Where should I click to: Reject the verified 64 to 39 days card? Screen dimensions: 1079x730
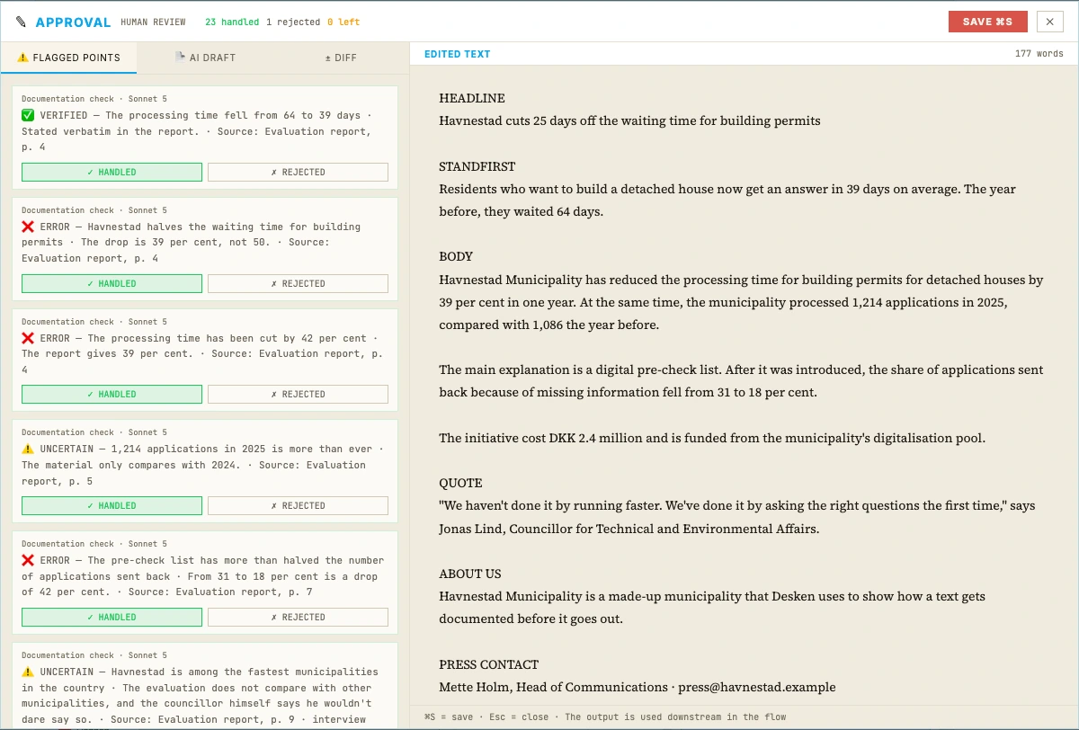point(298,172)
